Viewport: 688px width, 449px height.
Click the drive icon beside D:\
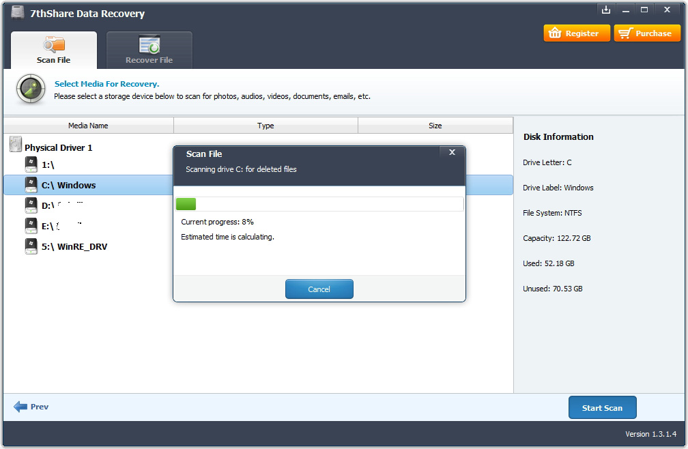click(x=31, y=205)
